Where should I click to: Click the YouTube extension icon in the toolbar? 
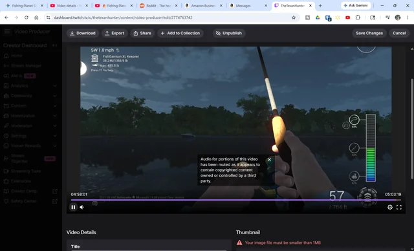pos(348,17)
